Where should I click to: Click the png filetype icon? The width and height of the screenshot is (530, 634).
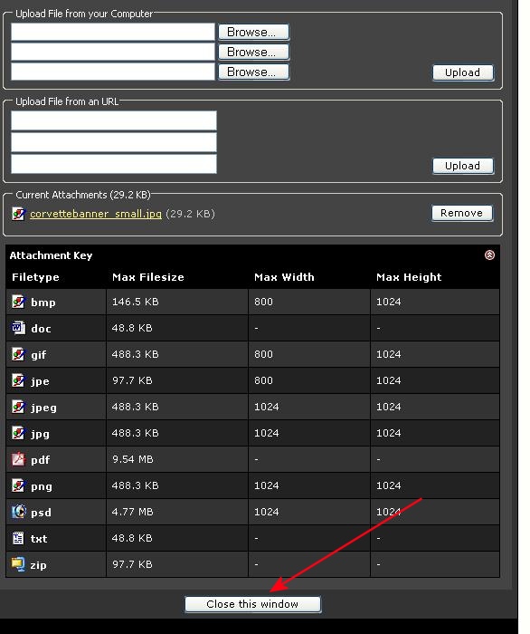click(18, 485)
